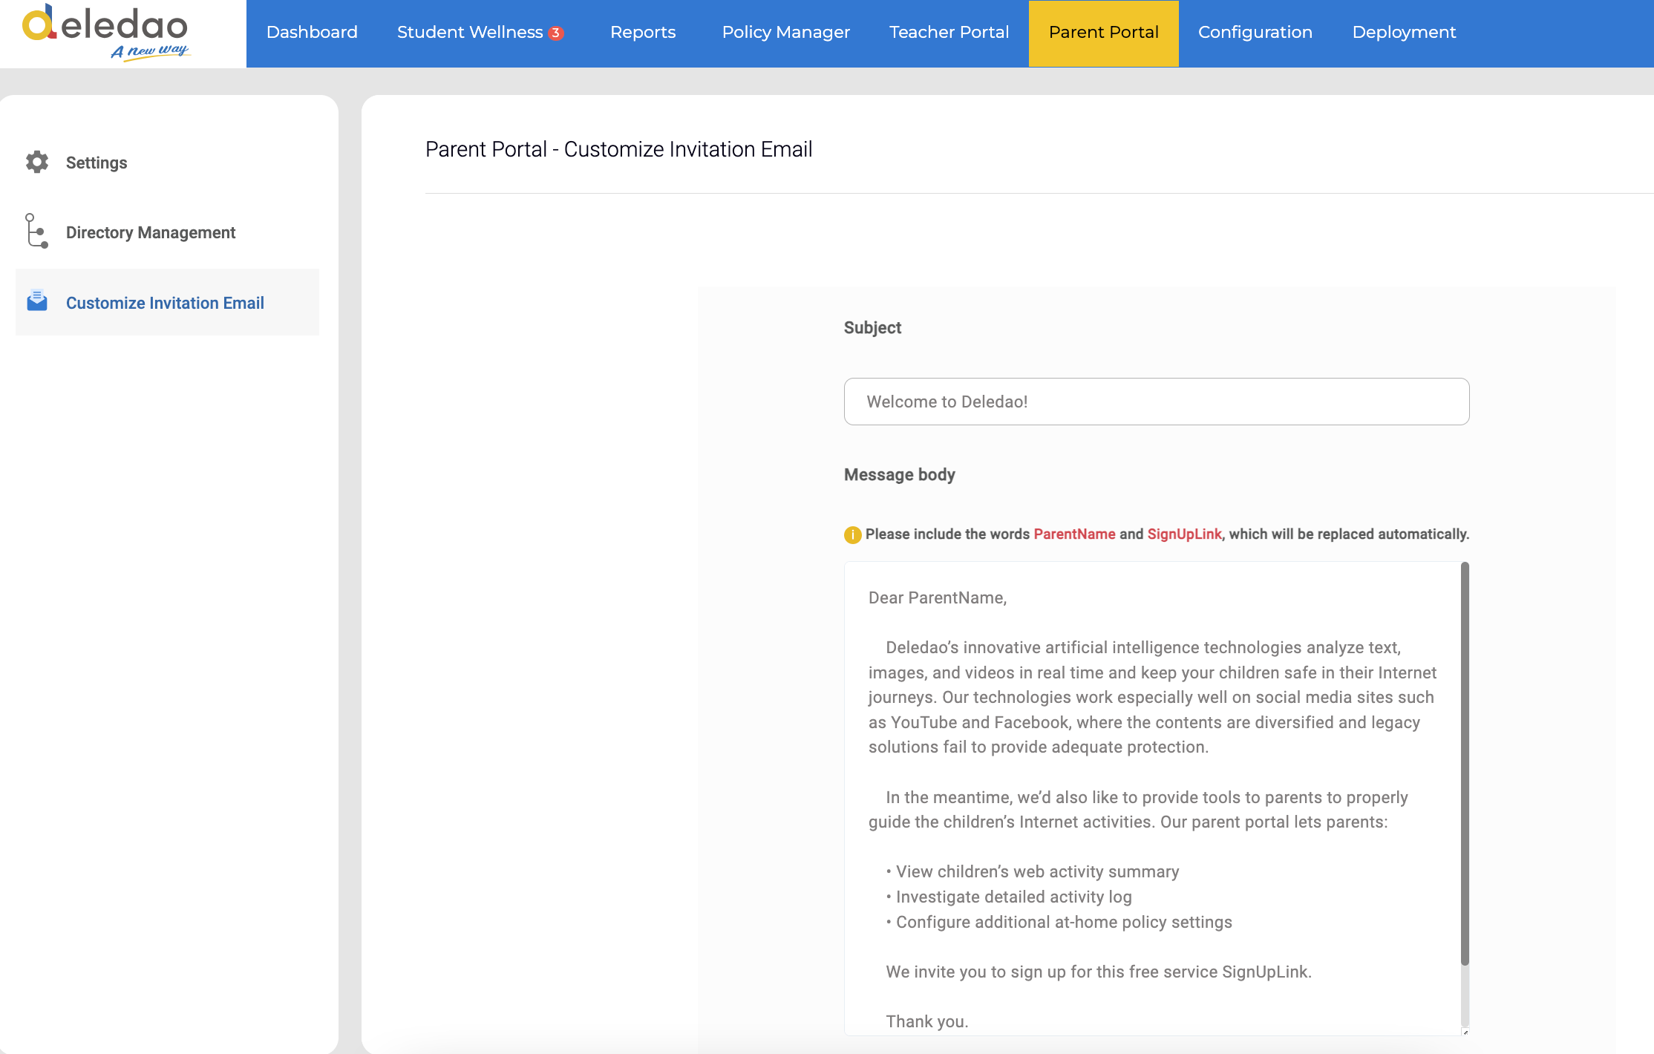This screenshot has height=1054, width=1654.
Task: Select the Parent Portal tab
Action: pos(1103,33)
